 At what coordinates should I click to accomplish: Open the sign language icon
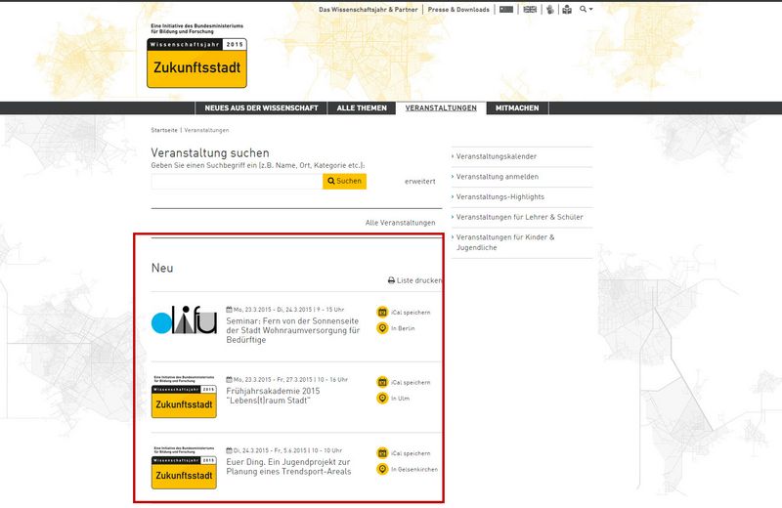(549, 9)
